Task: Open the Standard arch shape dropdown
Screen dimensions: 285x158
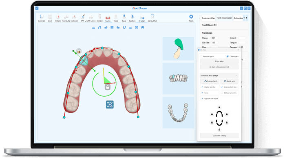Action: pos(219,76)
